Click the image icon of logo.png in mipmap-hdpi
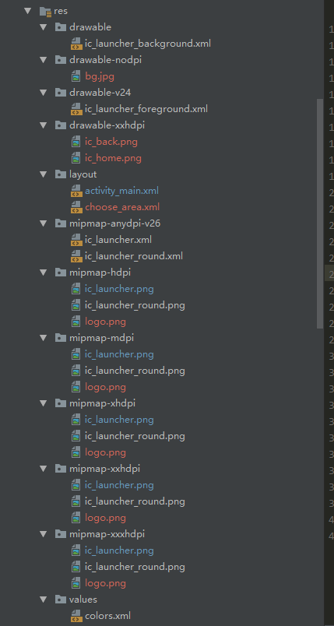The image size is (334, 626). click(x=76, y=322)
